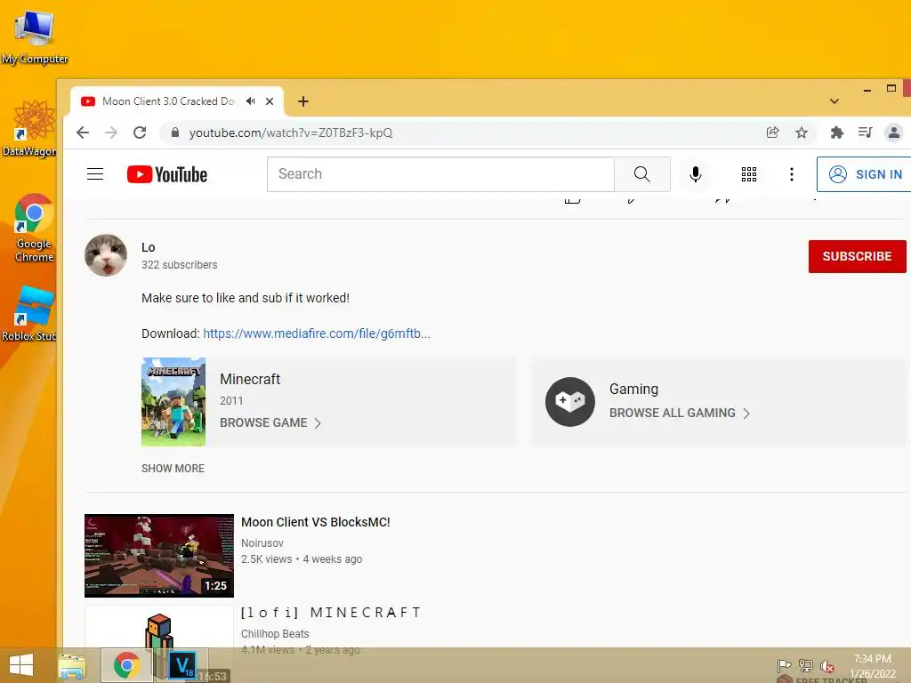Go back with the browser back arrow
Image resolution: width=911 pixels, height=683 pixels.
pos(83,133)
